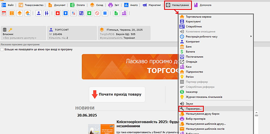Click the green document toolbar icon
The image size is (270, 134).
pos(116,13)
